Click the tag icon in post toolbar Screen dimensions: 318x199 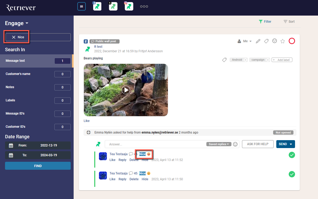266,41
